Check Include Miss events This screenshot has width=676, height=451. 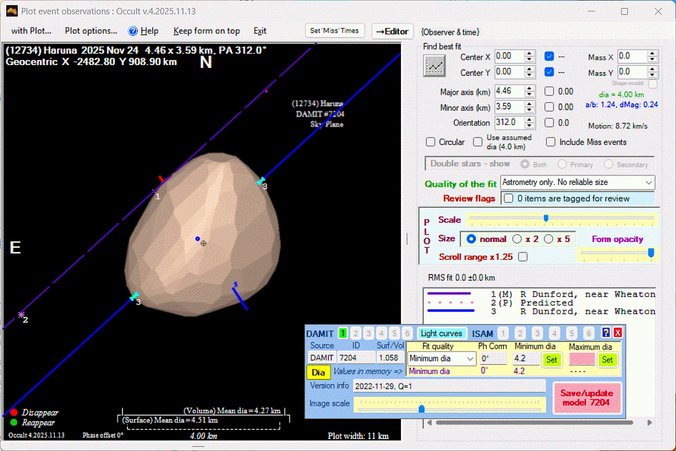[x=551, y=142]
